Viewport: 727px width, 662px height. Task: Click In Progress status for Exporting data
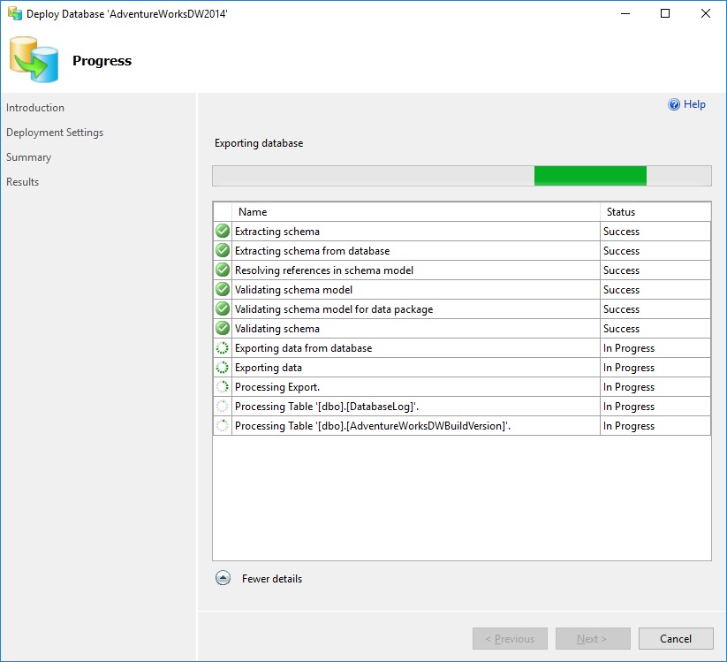[629, 368]
